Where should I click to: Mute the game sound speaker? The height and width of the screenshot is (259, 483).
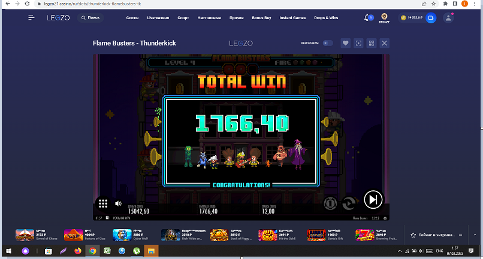pos(118,203)
